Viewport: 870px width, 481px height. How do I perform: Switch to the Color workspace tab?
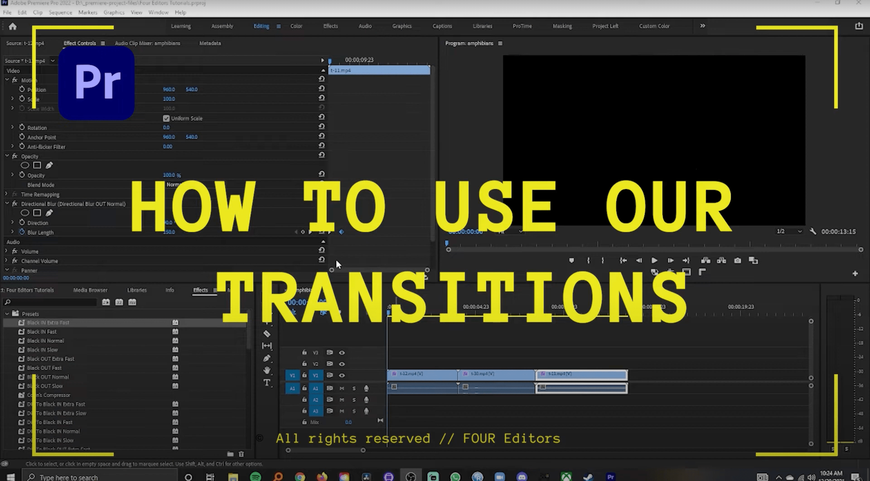pyautogui.click(x=296, y=26)
